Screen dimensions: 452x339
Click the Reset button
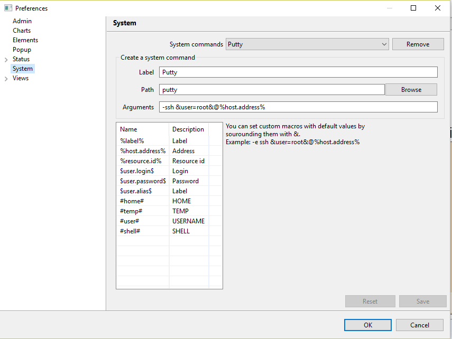(x=370, y=301)
